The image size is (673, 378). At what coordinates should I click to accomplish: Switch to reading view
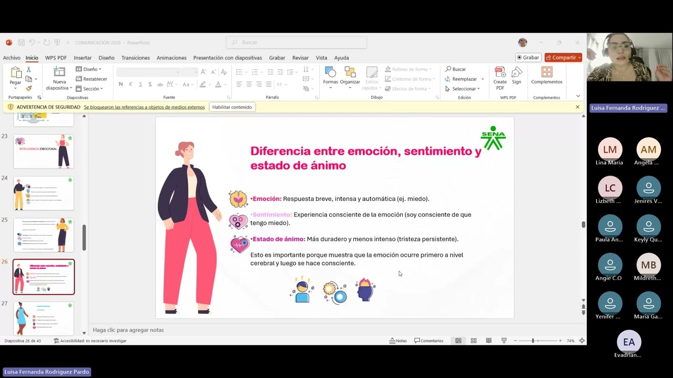(x=488, y=341)
